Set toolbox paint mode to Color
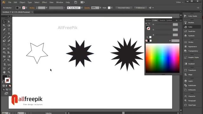 pos(3,86)
